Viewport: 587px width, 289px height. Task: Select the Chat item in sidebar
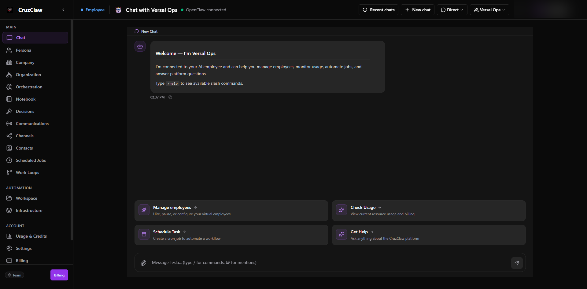coord(35,38)
